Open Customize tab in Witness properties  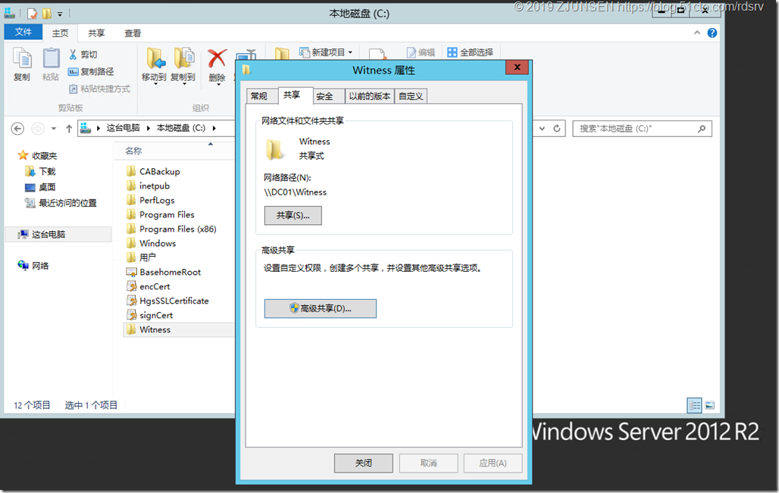coord(411,96)
